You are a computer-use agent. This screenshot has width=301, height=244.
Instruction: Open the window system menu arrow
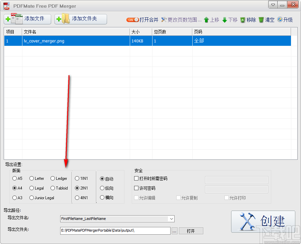273,5
